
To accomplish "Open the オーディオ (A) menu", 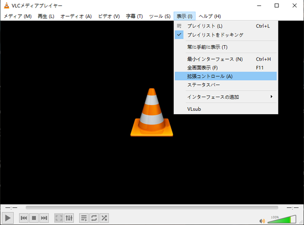I will point(76,17).
